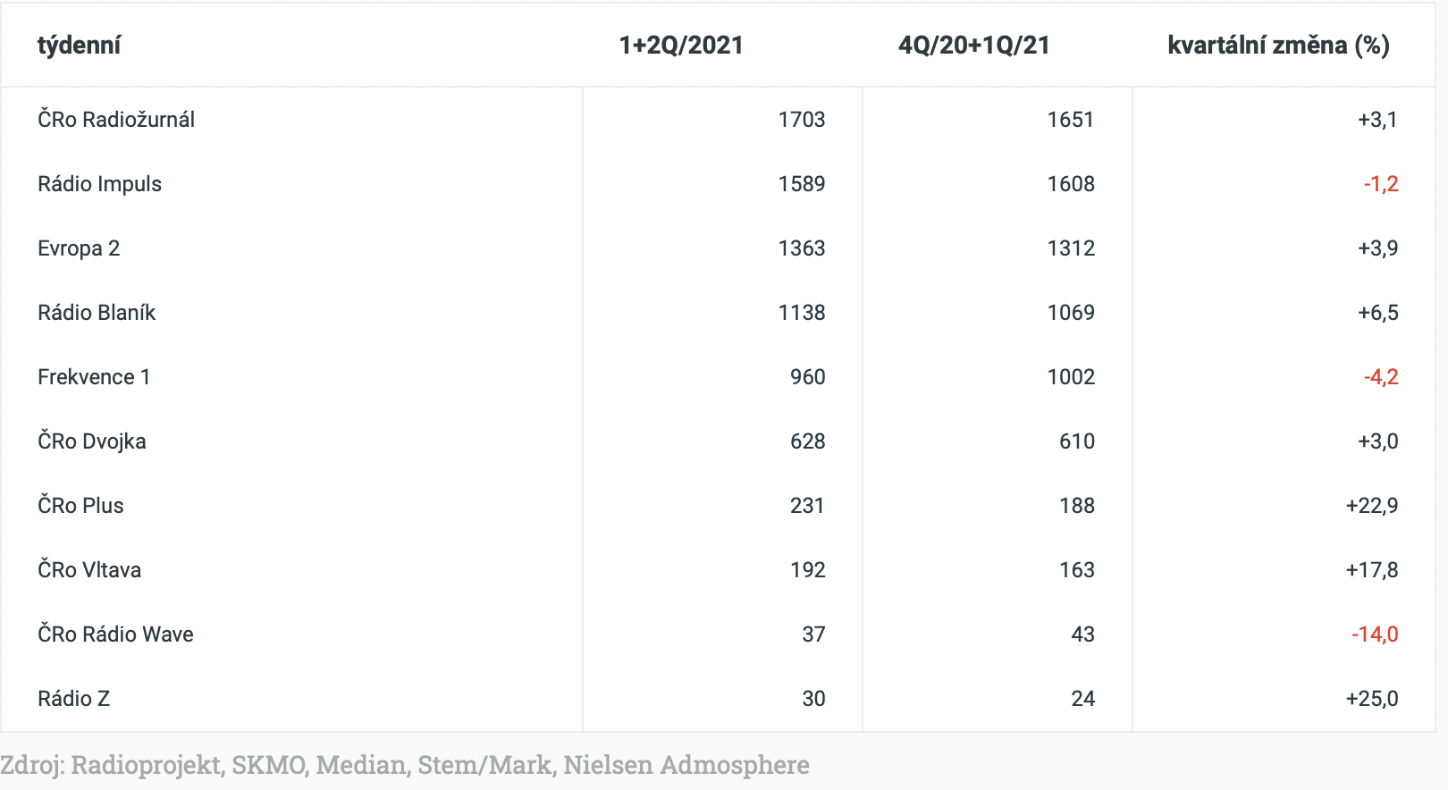Click the Rádio Blaník station name

click(97, 313)
